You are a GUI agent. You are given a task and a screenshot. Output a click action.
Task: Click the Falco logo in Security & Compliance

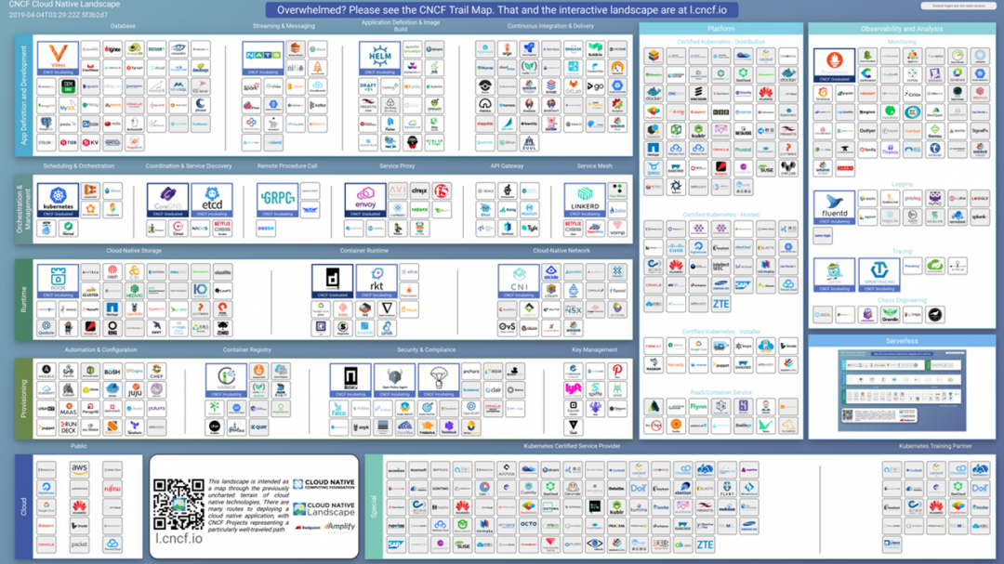[338, 409]
